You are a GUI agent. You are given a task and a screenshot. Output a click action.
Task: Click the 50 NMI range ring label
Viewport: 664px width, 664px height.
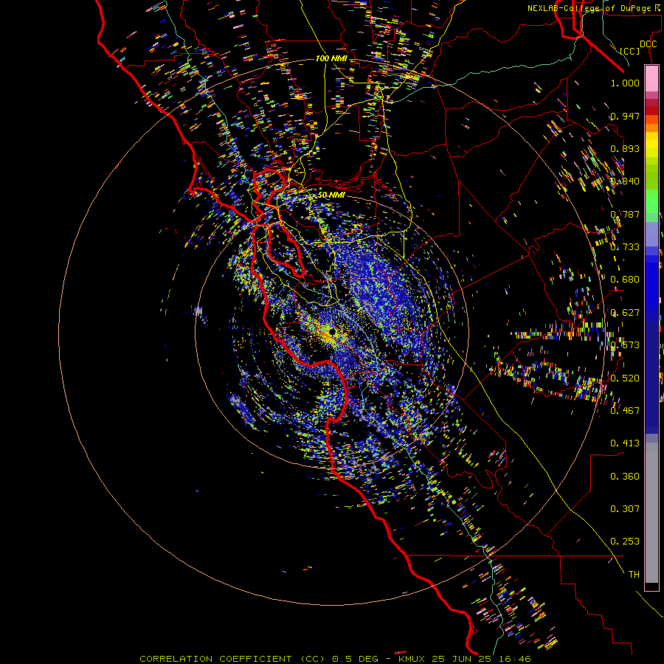coord(331,196)
